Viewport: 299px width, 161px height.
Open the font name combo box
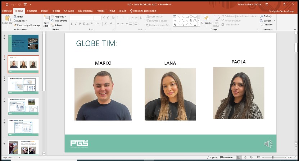pyautogui.click(x=81, y=18)
